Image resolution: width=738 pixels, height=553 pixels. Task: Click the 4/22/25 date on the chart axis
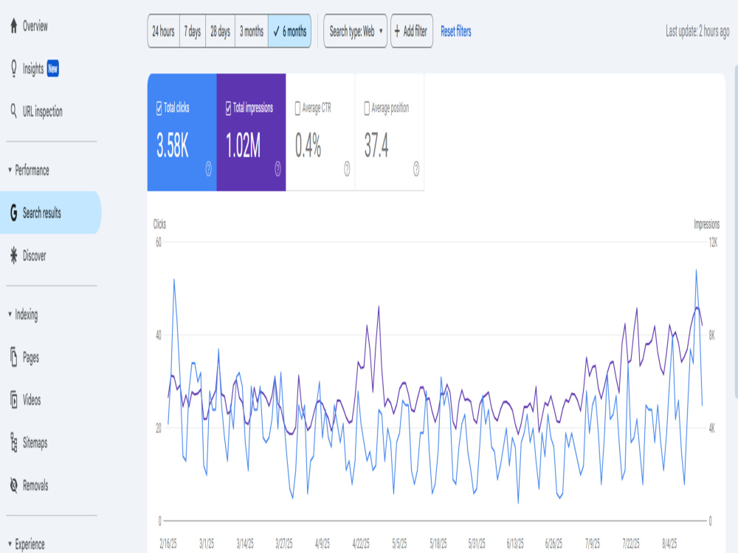click(361, 543)
